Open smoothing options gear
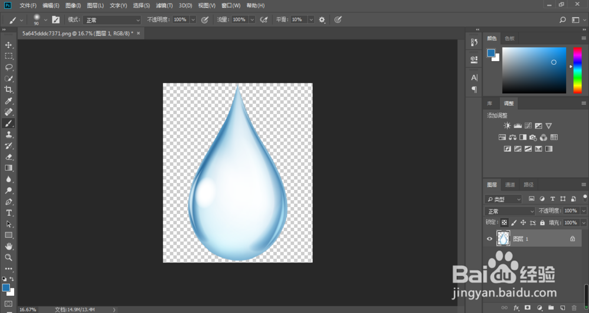This screenshot has width=589, height=313. [322, 20]
